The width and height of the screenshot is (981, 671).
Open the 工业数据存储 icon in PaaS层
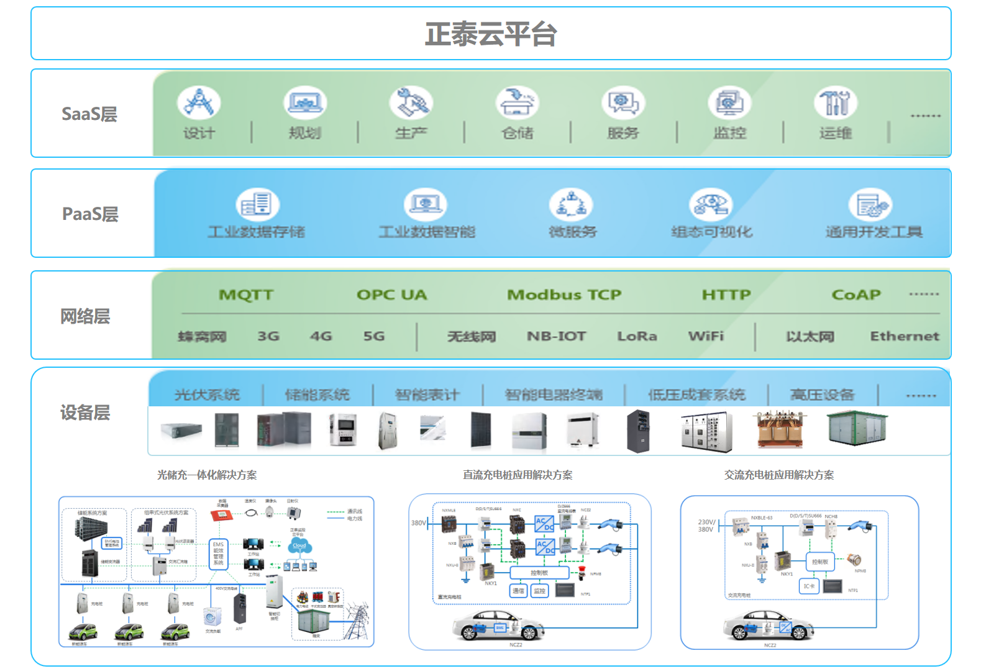[x=257, y=204]
